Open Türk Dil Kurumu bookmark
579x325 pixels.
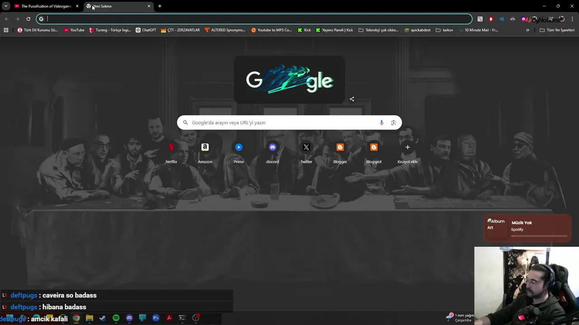tap(38, 30)
